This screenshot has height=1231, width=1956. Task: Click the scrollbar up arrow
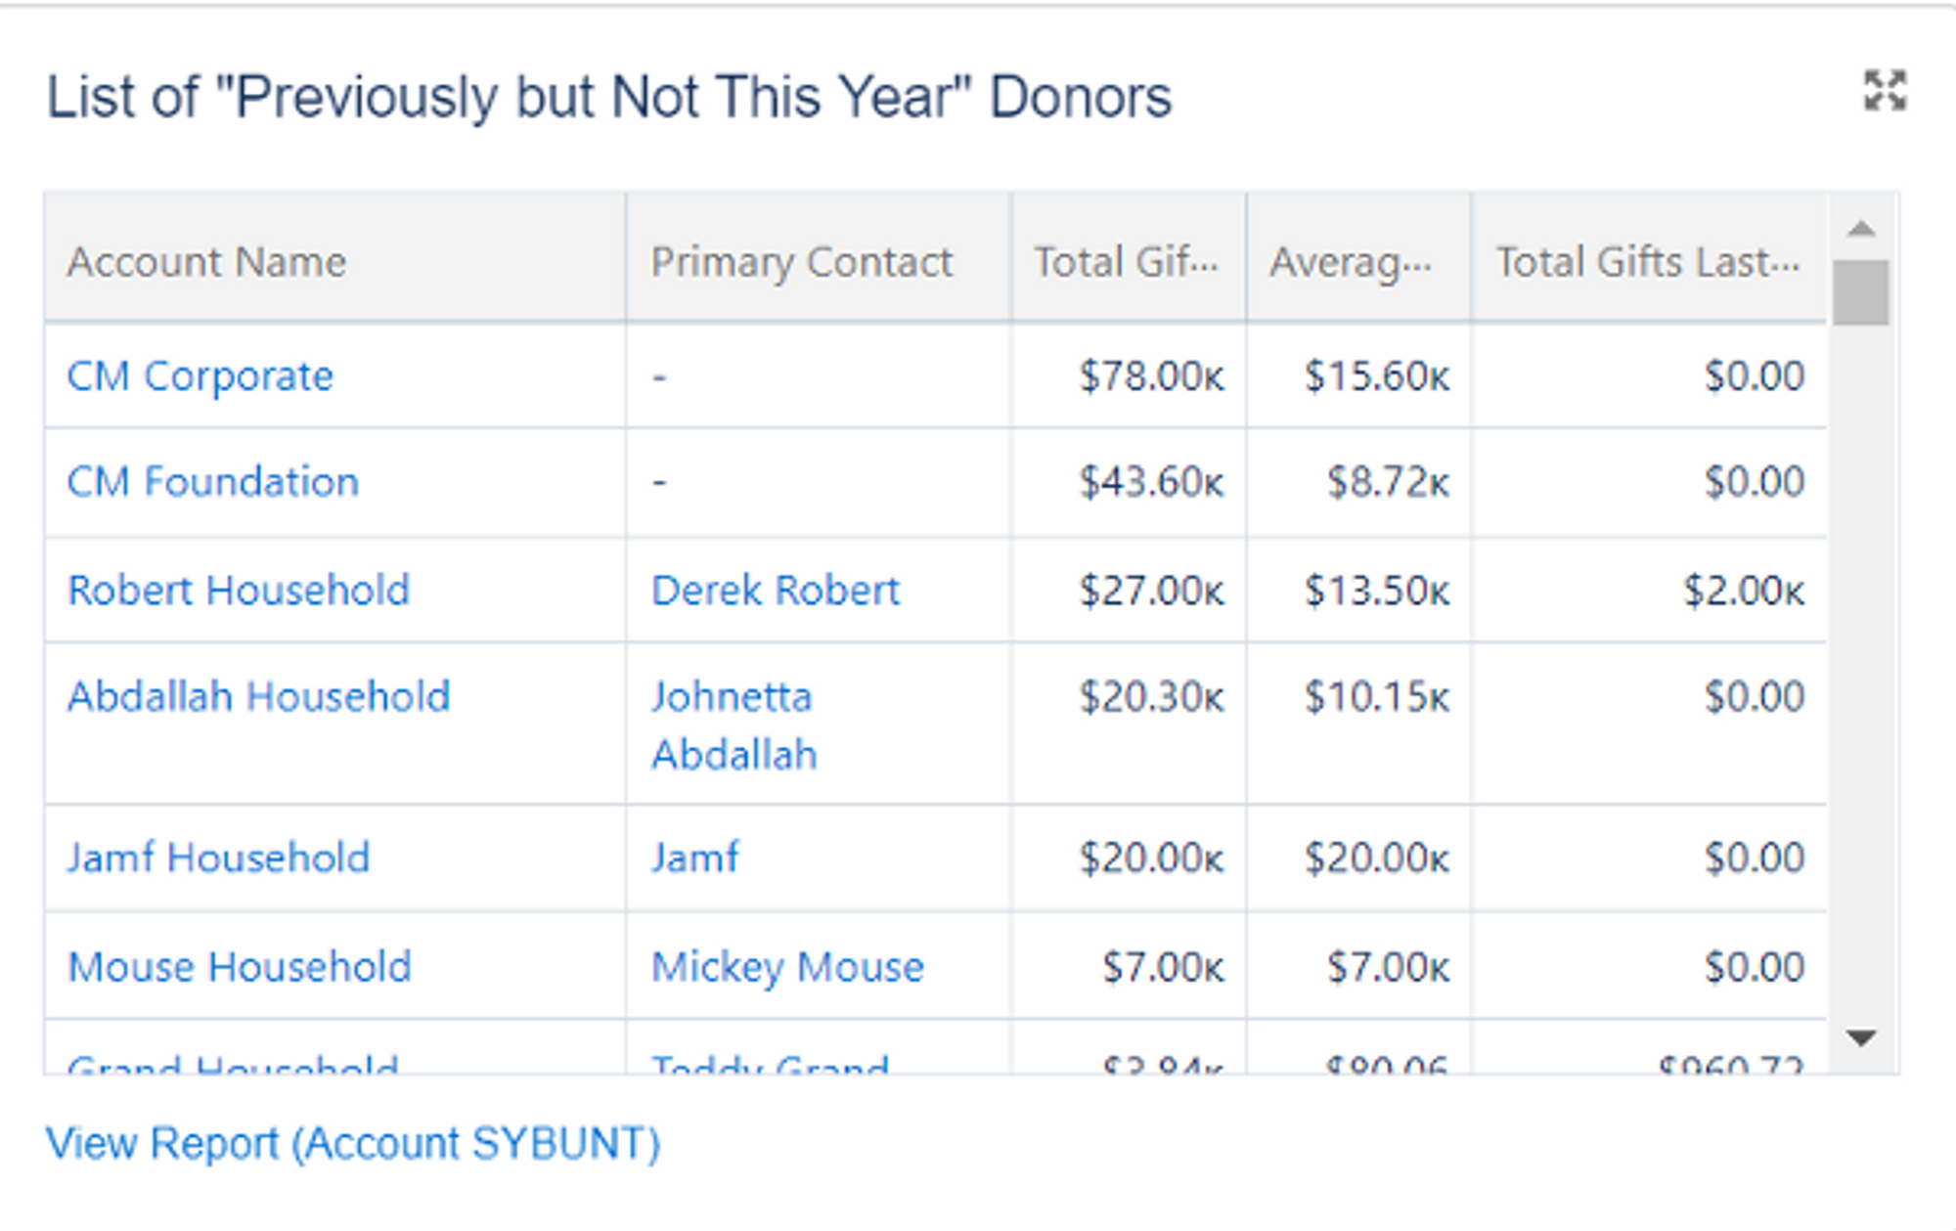click(x=1861, y=229)
